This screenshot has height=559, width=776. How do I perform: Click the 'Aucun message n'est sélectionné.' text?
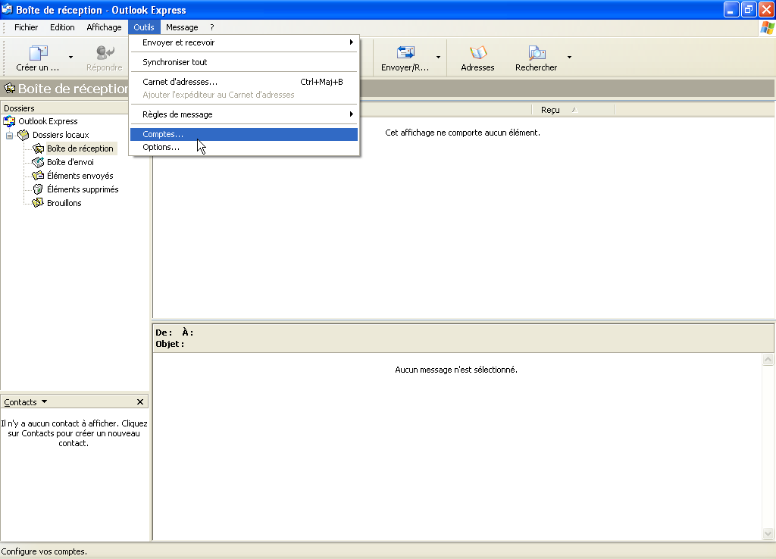coord(456,370)
